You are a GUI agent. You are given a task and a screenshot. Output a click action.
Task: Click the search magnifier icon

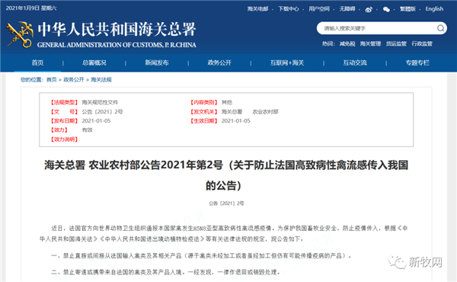coord(440,28)
